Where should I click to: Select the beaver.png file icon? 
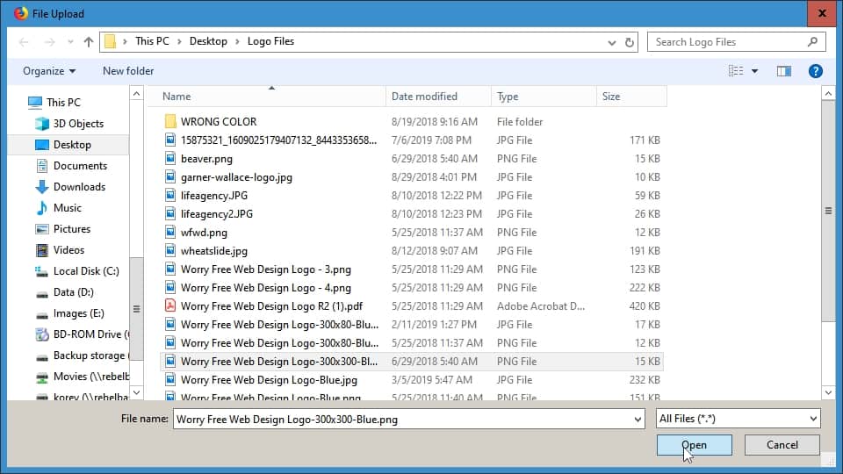click(x=170, y=159)
